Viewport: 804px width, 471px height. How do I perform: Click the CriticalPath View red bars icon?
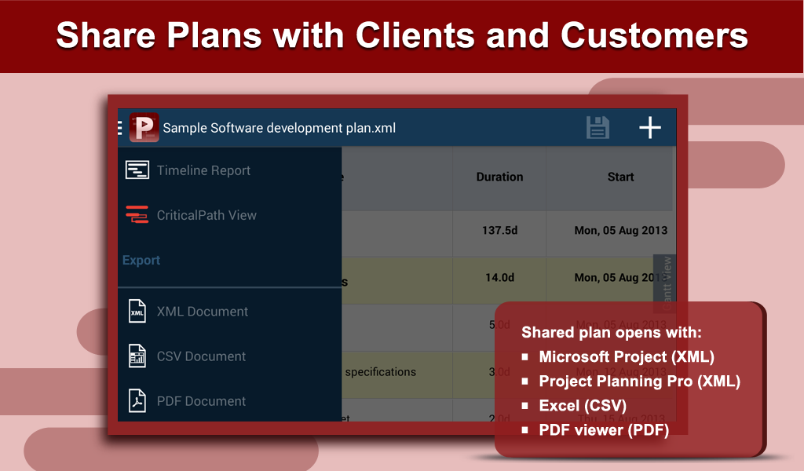[137, 215]
